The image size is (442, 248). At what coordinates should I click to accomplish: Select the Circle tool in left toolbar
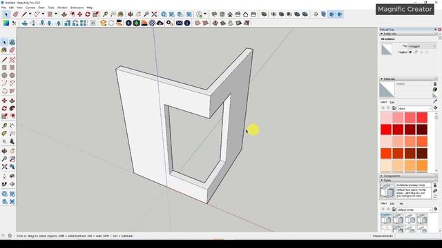point(4,75)
